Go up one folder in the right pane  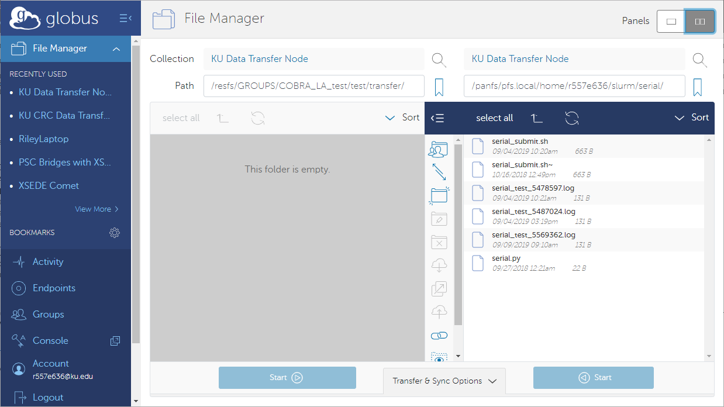(x=537, y=118)
